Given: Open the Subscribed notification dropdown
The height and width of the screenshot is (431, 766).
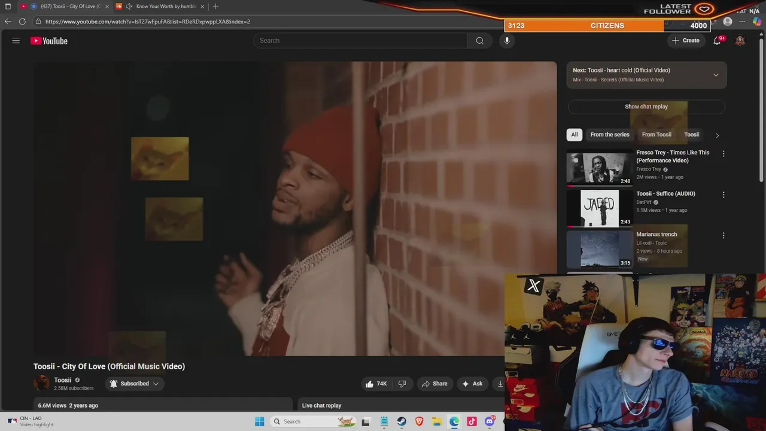Looking at the screenshot, I should point(134,384).
